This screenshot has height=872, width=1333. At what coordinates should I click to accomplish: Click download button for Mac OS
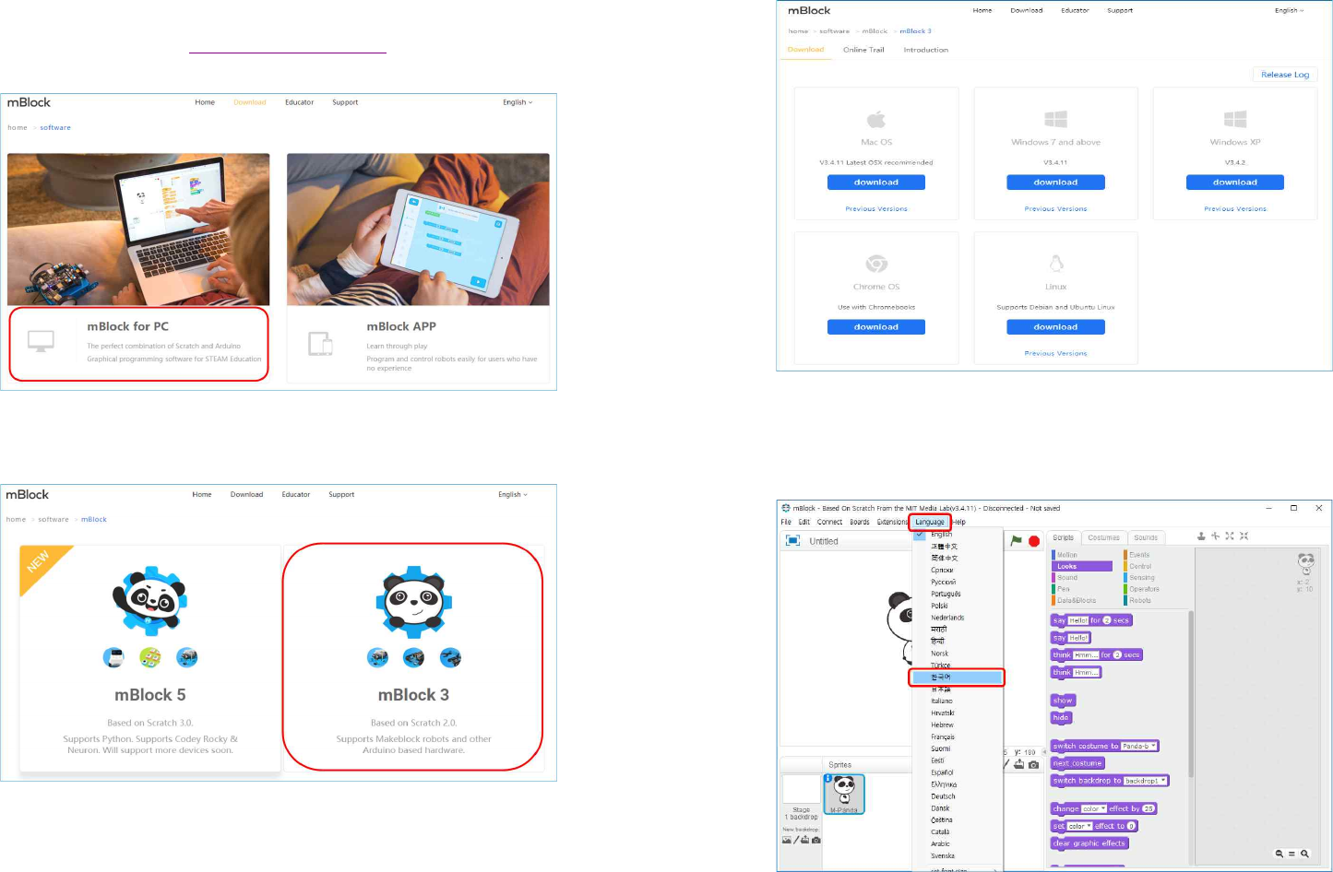pos(876,183)
